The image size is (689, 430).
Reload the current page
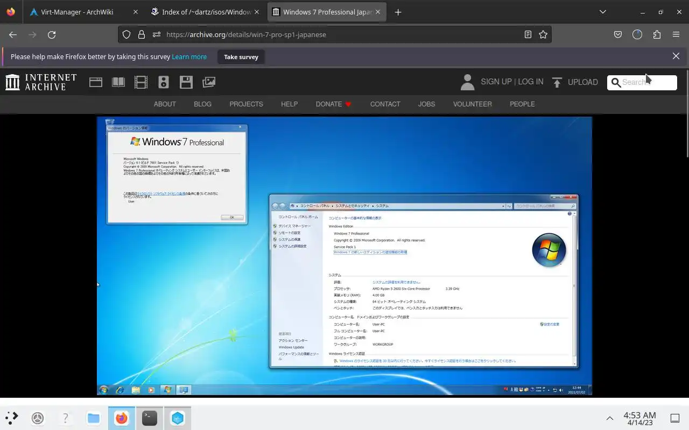tap(52, 34)
